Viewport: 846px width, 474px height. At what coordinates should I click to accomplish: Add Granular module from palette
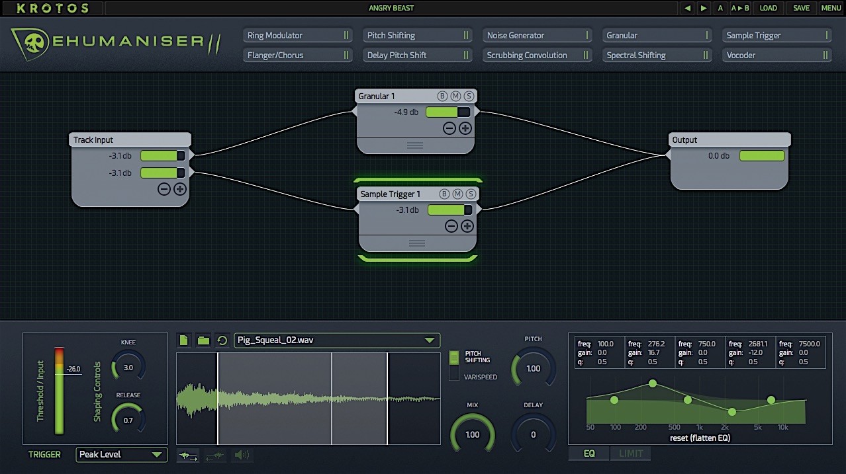(x=657, y=36)
